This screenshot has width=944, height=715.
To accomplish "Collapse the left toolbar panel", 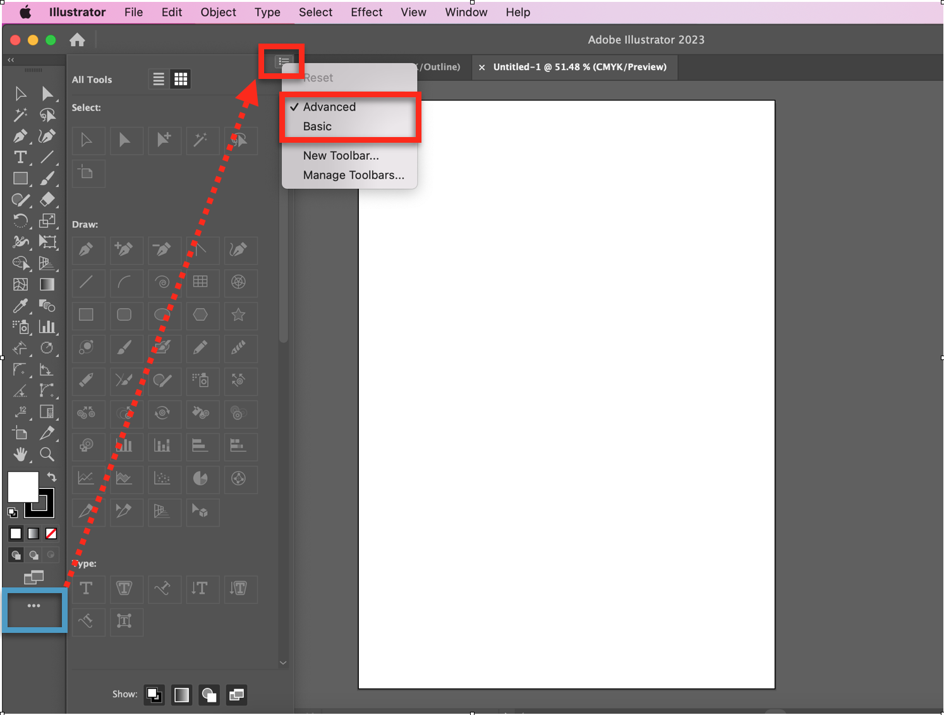I will click(x=10, y=60).
